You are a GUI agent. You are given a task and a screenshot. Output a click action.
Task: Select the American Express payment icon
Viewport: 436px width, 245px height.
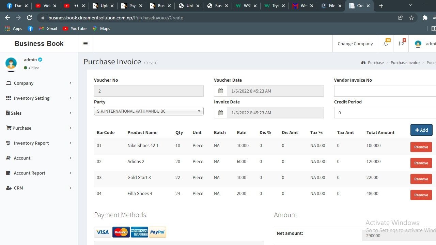click(139, 232)
